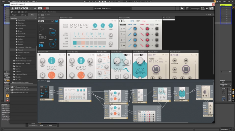Click the Panel breadcrumb link
Screen dimensions: 235x131
click(x=43, y=15)
